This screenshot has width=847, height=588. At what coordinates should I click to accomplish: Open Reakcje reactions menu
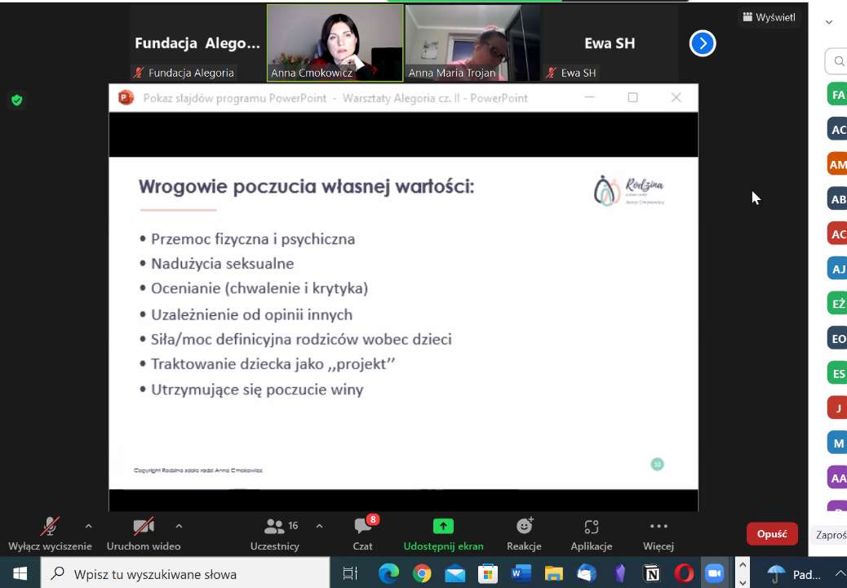pyautogui.click(x=524, y=527)
